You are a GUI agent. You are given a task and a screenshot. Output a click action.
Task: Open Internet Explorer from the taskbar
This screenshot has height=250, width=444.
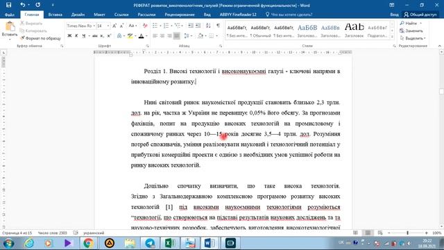(x=29, y=243)
